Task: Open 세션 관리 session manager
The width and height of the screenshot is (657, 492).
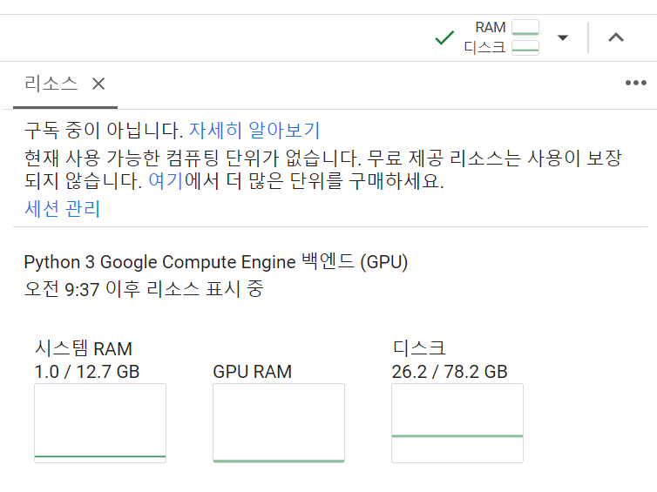Action: point(62,209)
